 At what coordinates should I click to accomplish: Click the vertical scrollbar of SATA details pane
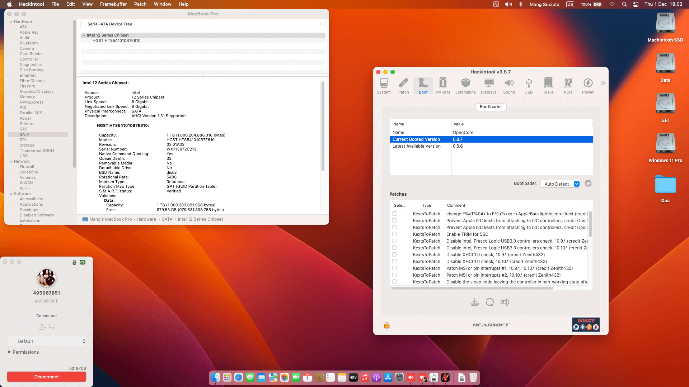coord(323,126)
